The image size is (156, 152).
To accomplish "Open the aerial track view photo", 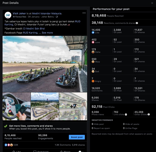I will pyautogui.click(x=45, y=106).
